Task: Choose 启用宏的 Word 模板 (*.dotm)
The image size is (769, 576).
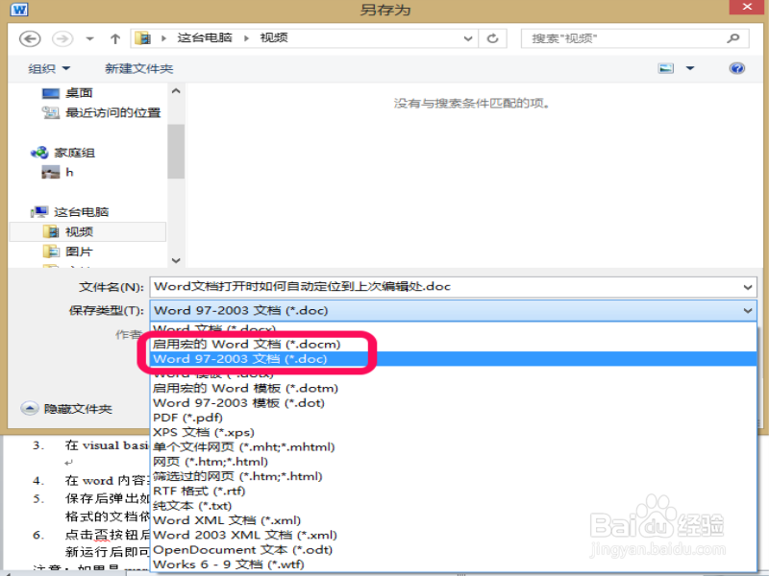Action: [454, 389]
